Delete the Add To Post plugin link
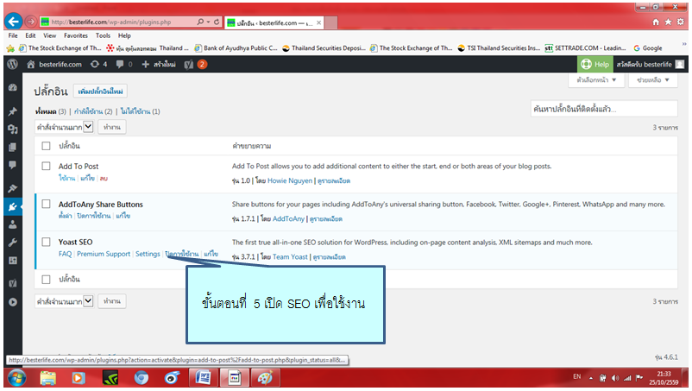 [104, 178]
